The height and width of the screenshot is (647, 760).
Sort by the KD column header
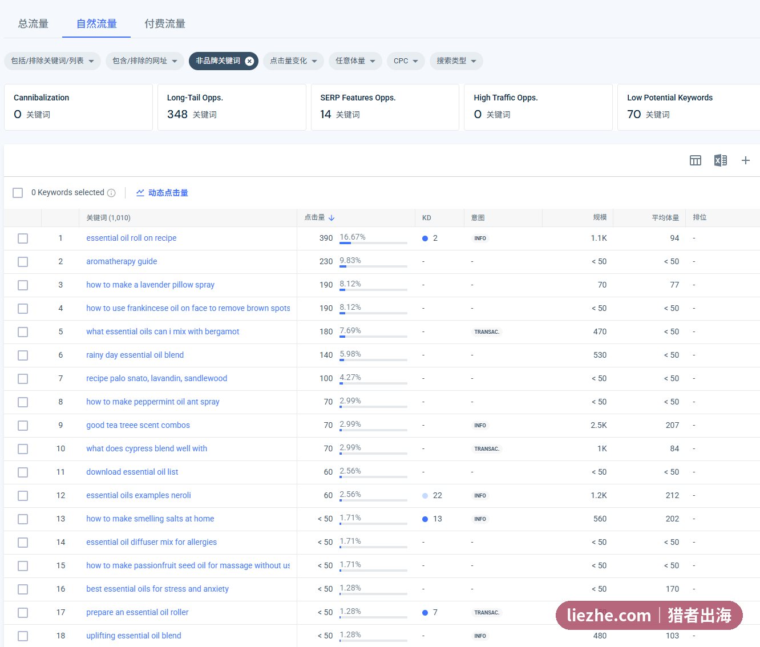point(427,218)
